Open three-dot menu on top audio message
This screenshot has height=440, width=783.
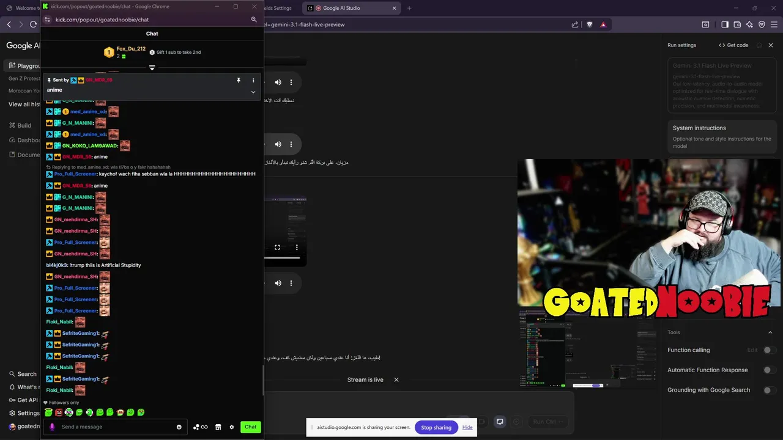click(x=291, y=82)
